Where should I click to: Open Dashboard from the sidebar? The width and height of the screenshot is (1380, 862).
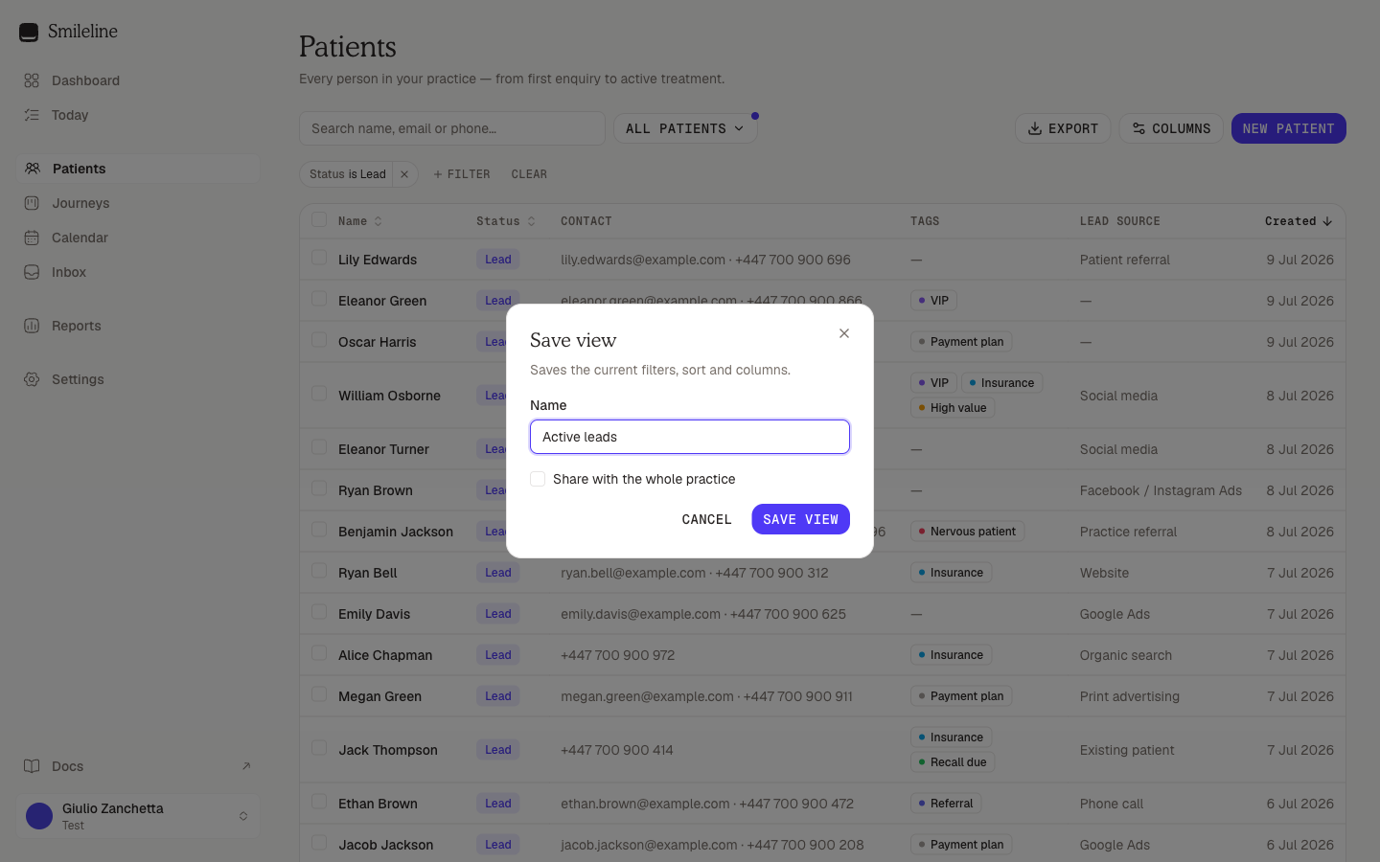tap(138, 80)
